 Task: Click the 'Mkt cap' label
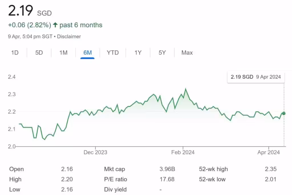115,169
